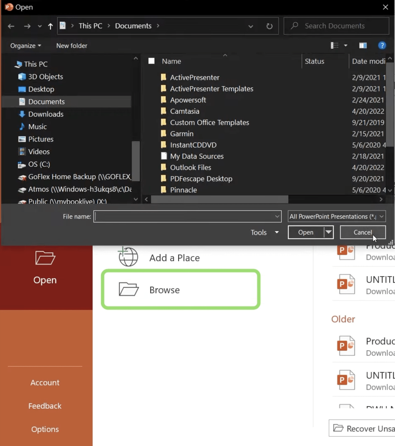Select GoFlex Home Backup network drive
Image resolution: width=395 pixels, height=446 pixels.
pos(80,177)
